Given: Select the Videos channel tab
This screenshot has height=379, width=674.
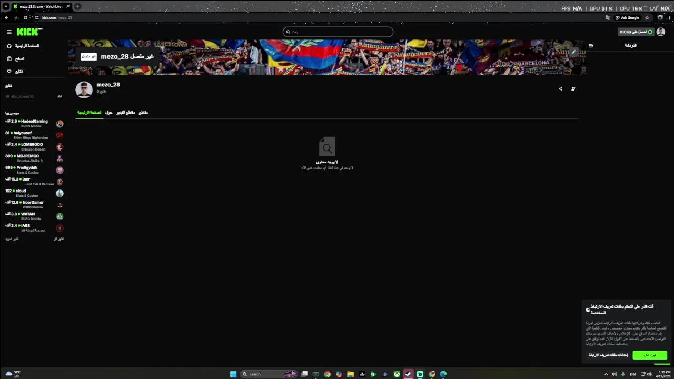Looking at the screenshot, I should coord(126,113).
